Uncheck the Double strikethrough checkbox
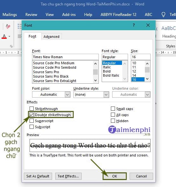Viewport: 176px width, 187px height. pyautogui.click(x=31, y=115)
